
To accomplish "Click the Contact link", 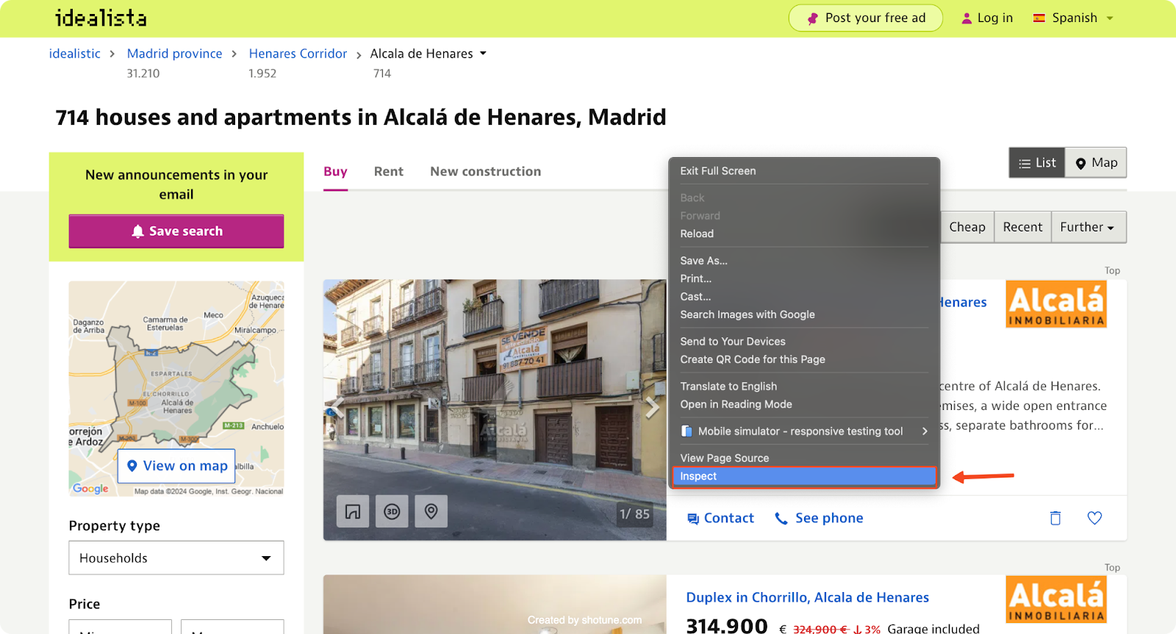I will tap(720, 519).
